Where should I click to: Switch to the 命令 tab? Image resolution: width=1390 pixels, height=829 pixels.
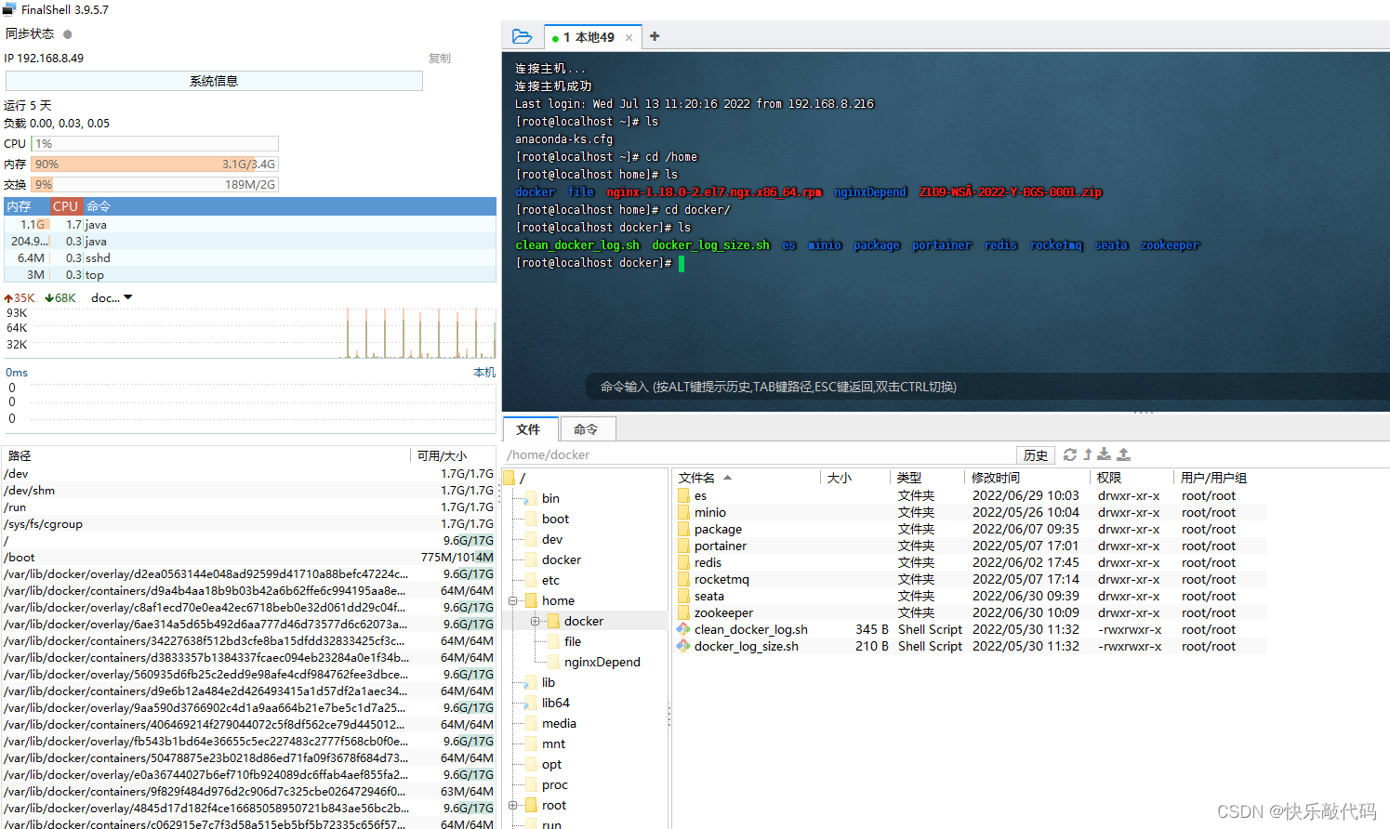[586, 429]
